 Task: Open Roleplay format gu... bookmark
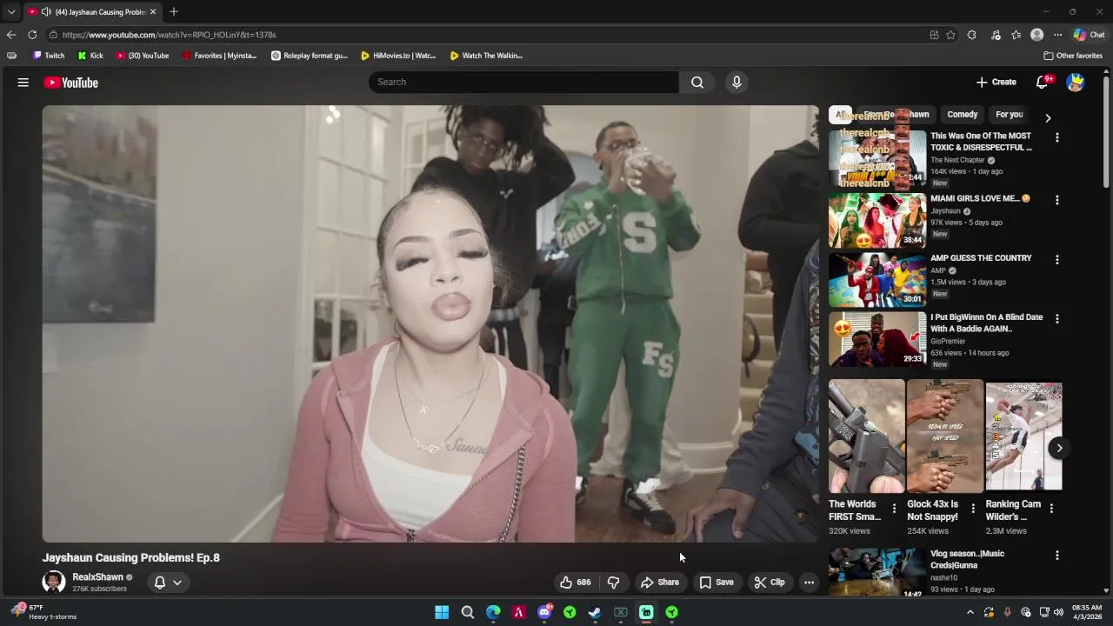[x=309, y=56]
